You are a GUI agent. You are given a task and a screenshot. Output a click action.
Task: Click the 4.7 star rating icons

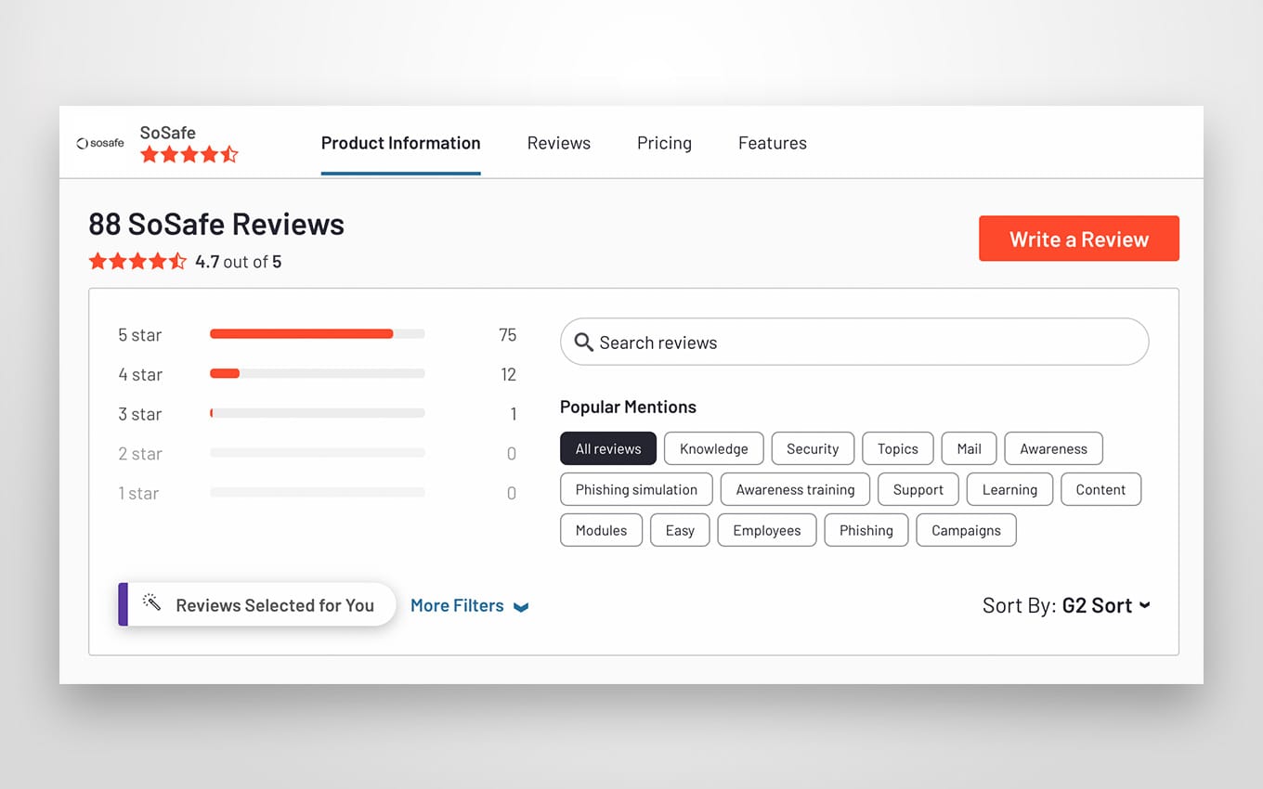(x=137, y=262)
